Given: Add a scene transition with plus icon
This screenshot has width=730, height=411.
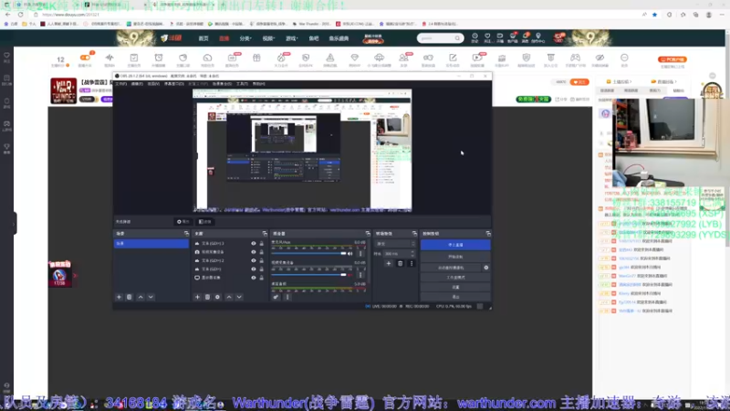Looking at the screenshot, I should [389, 264].
